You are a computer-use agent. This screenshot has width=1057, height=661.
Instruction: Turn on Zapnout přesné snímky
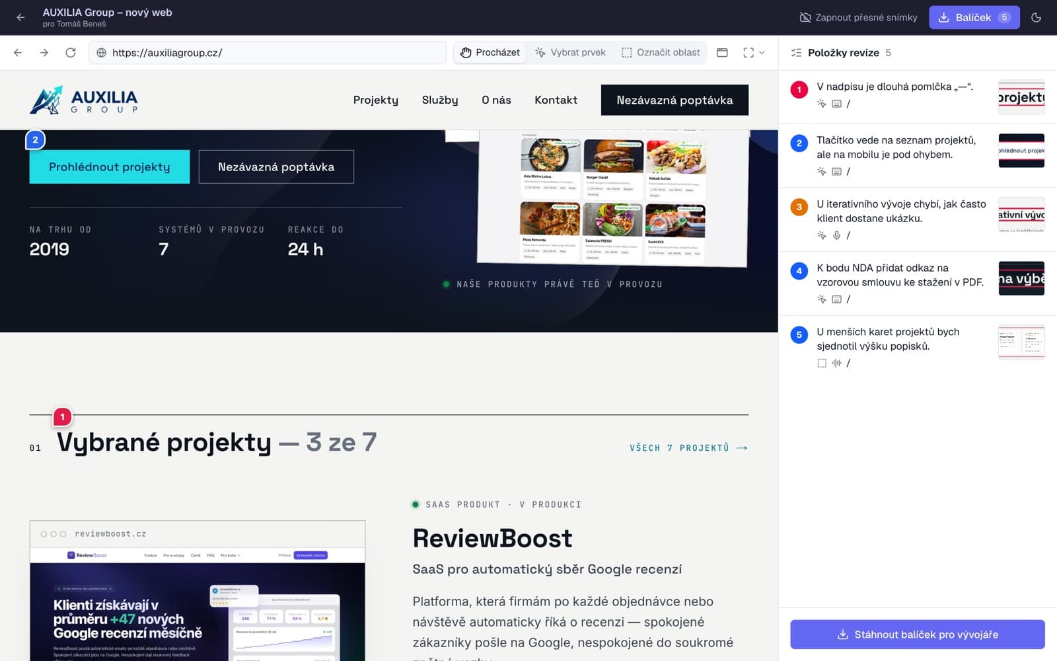pyautogui.click(x=858, y=18)
